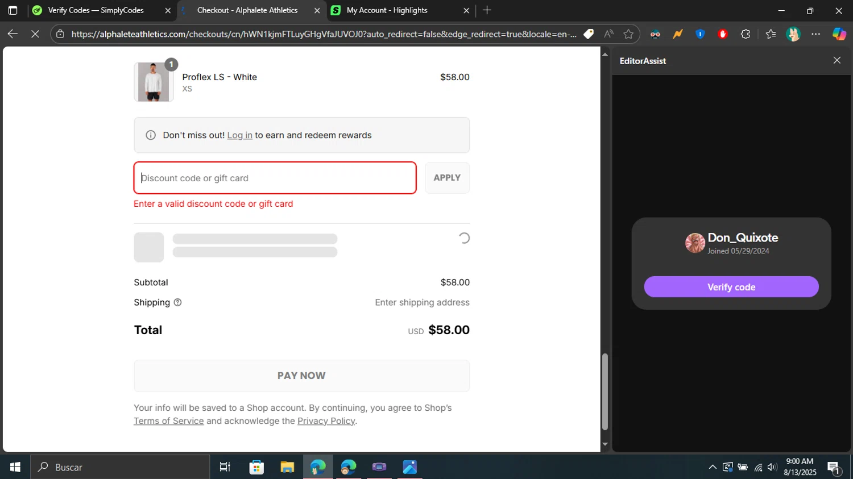The height and width of the screenshot is (479, 853).
Task: Click the Proflex LS product thumbnail
Action: pos(154,82)
